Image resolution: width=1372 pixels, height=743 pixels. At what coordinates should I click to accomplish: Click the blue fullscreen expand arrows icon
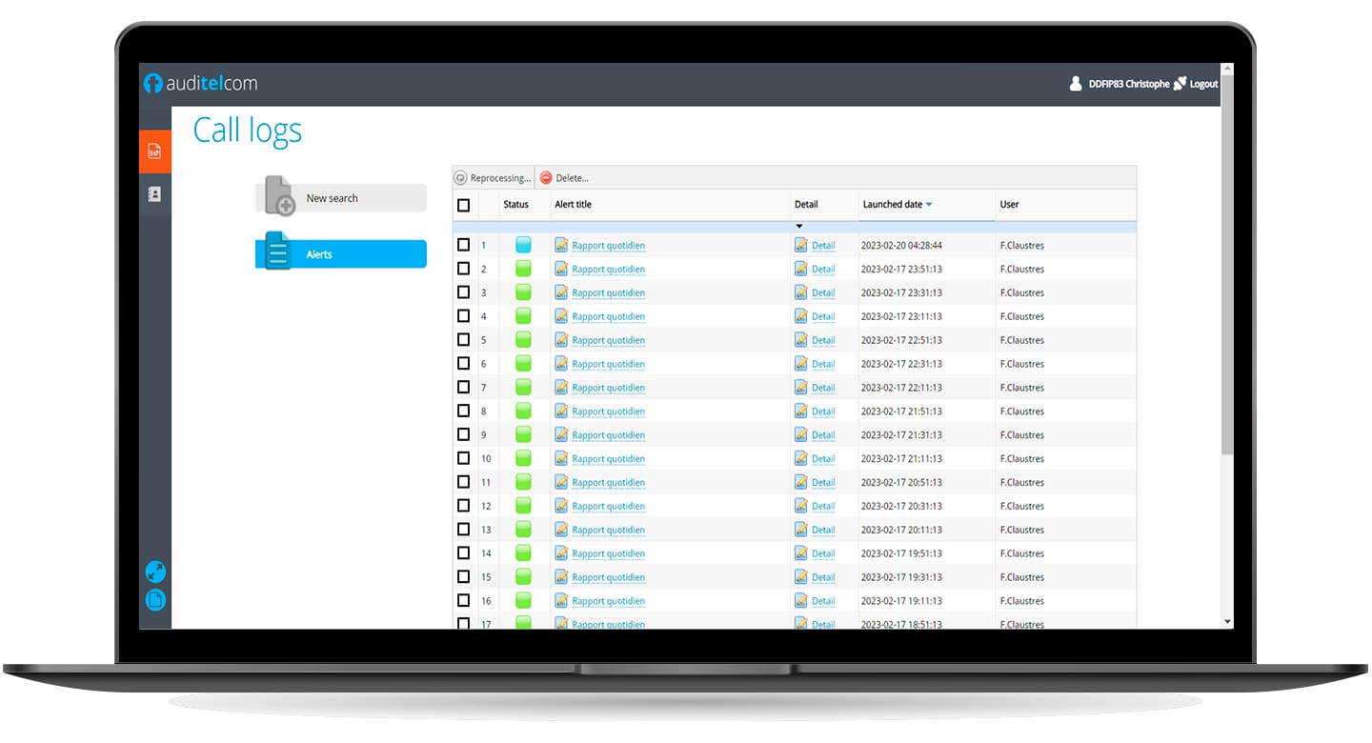pyautogui.click(x=155, y=572)
